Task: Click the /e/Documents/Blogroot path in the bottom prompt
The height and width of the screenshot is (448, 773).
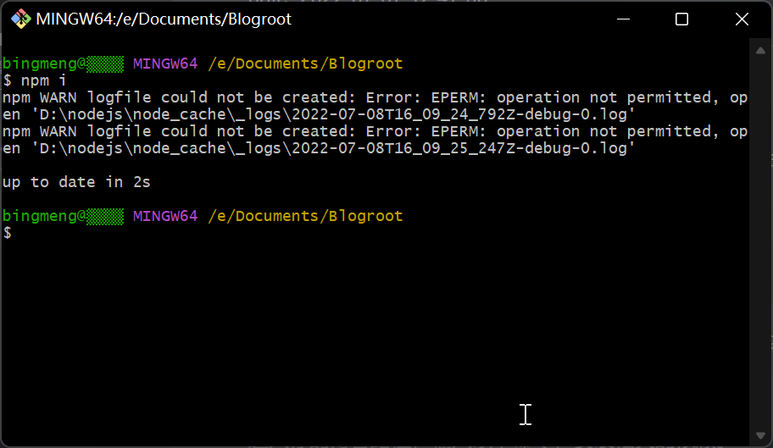Action: [305, 216]
